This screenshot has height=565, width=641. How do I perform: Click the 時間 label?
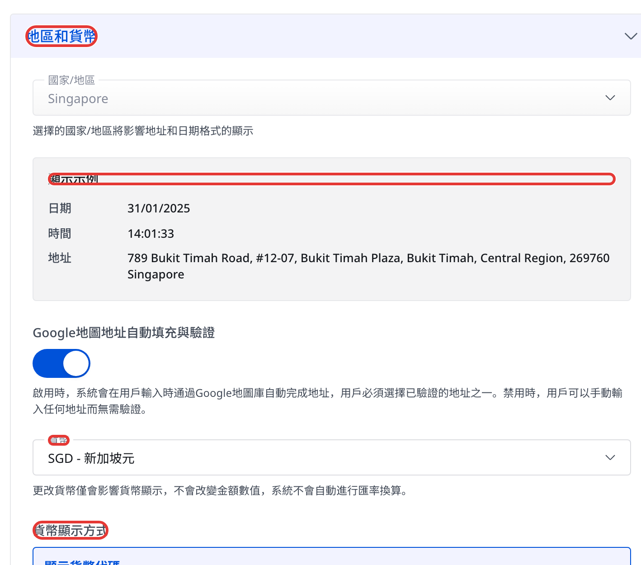[x=60, y=234]
